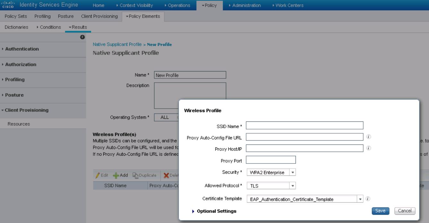Open the Allowed Protocol dropdown showing TLS
The width and height of the screenshot is (429, 223).
click(271, 186)
